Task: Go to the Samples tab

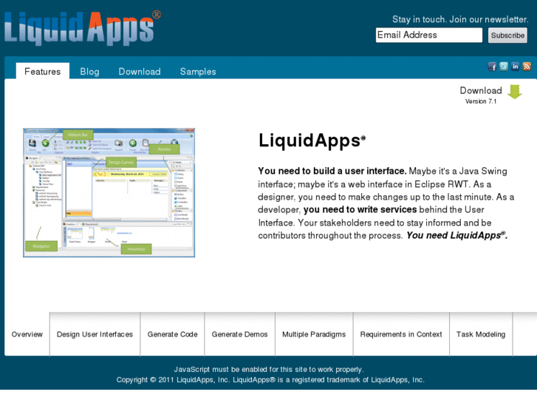Action: point(198,71)
